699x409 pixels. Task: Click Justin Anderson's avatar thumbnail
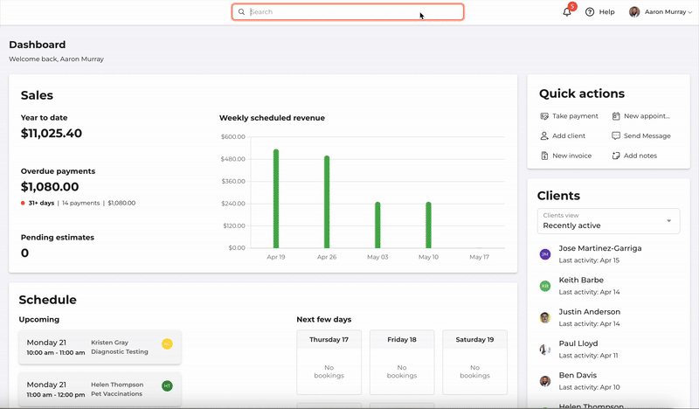click(544, 317)
